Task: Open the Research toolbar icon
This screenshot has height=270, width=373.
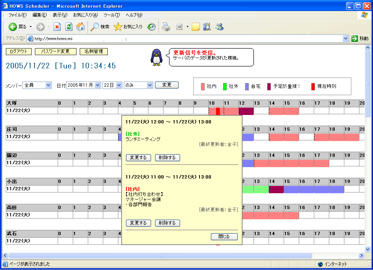Action: pos(207,27)
